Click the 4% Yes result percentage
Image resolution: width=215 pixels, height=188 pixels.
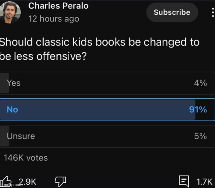(200, 83)
